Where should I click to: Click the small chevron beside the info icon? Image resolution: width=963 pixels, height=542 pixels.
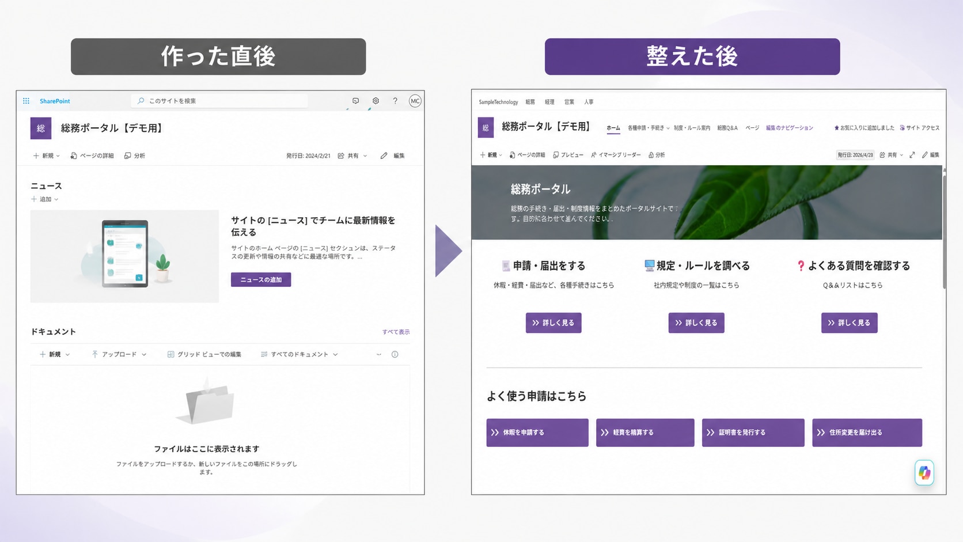click(x=379, y=354)
